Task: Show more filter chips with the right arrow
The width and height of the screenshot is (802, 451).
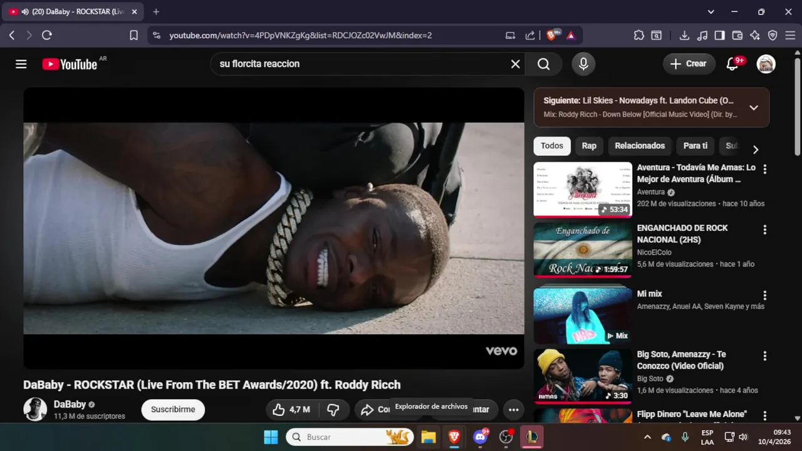Action: click(756, 150)
